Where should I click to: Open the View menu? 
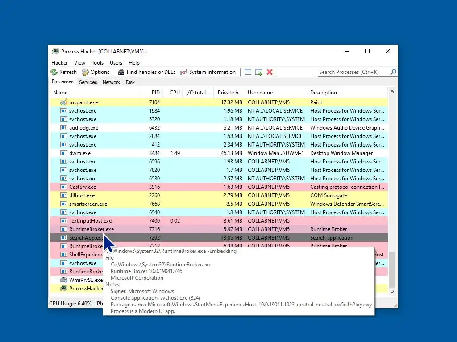[x=79, y=63]
